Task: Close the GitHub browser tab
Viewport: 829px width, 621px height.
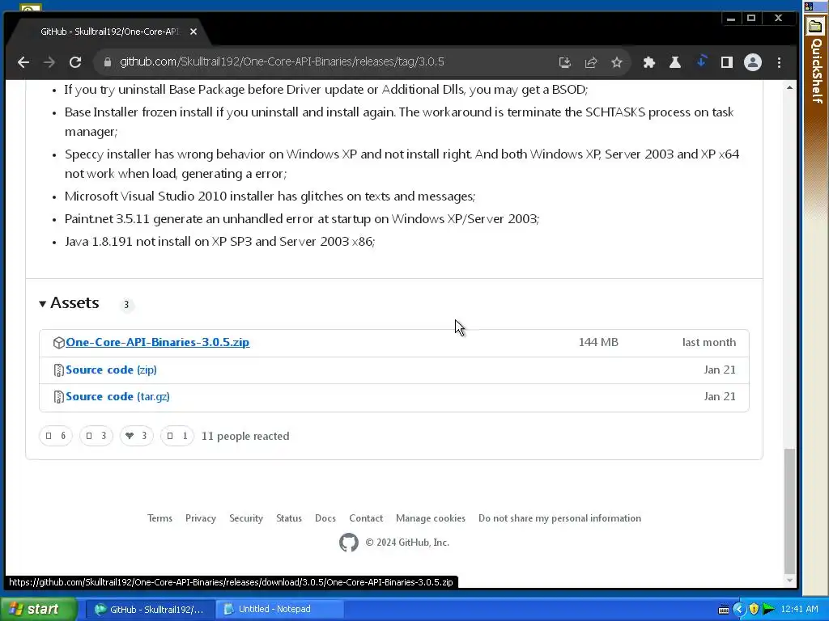Action: tap(193, 32)
